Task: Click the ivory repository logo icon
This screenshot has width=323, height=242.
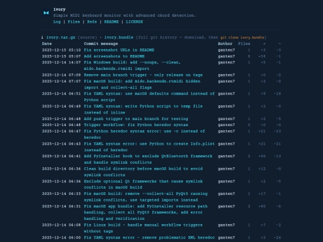Action: (x=46, y=13)
